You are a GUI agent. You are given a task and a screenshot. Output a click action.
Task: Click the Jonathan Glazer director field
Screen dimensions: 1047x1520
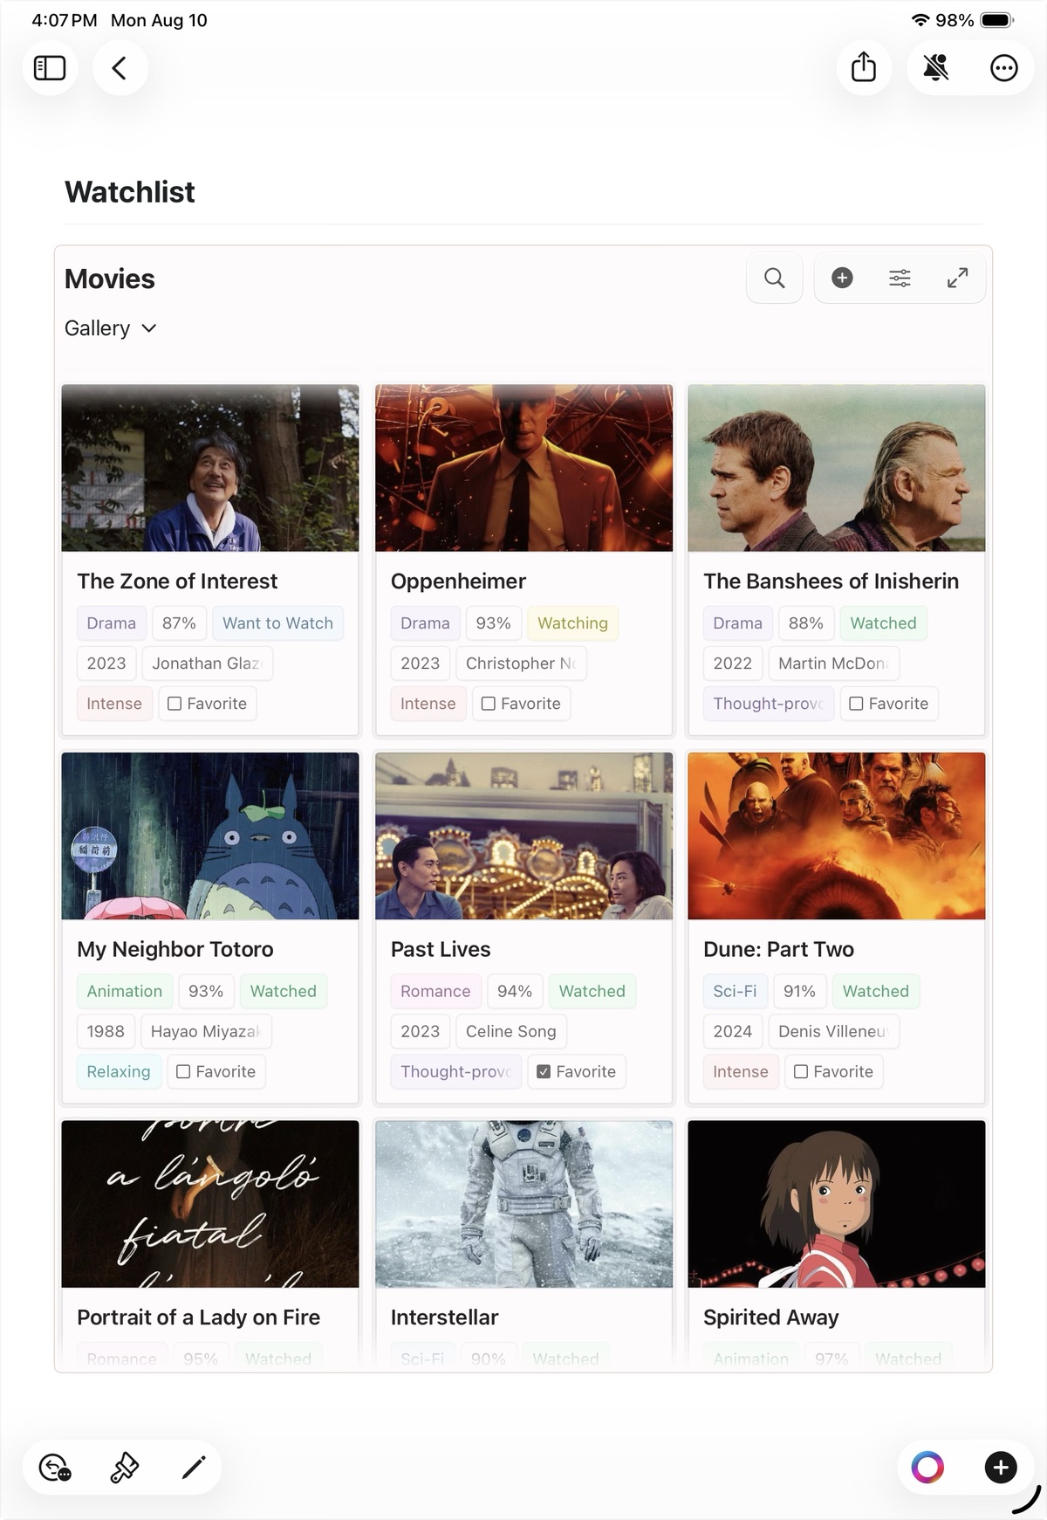(x=208, y=664)
